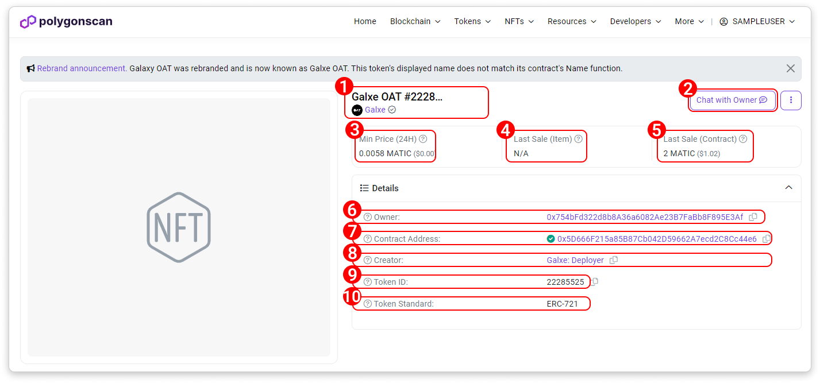Open the Blockchain dropdown menu
This screenshot has width=820, height=383.
(415, 21)
